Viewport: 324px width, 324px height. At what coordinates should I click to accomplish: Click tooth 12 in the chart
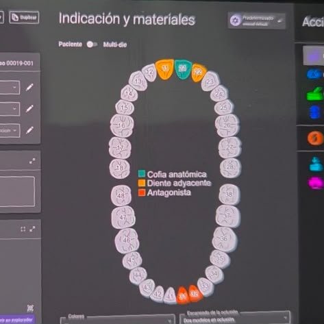149,73
